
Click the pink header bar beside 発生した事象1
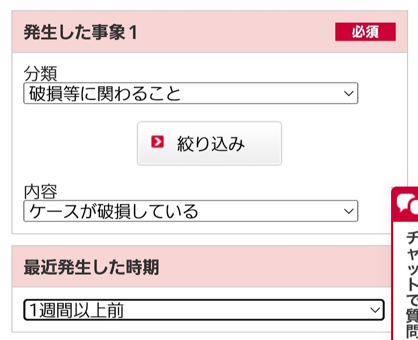[x=234, y=32]
